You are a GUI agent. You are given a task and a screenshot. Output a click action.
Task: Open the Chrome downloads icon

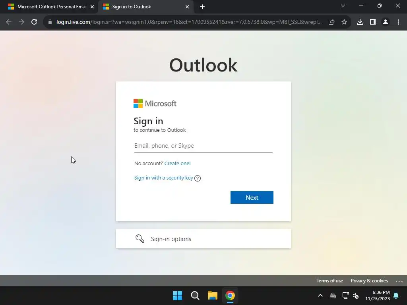pyautogui.click(x=360, y=22)
